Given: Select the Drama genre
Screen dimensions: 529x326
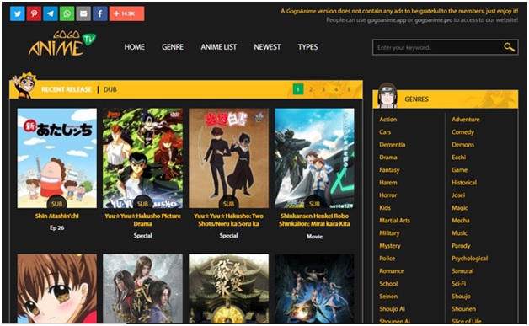Looking at the screenshot, I should coord(388,158).
